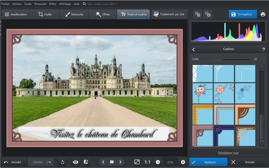The width and height of the screenshot is (269, 168).
Task: Click the reset rotation arrow icon
Action: [63, 162]
